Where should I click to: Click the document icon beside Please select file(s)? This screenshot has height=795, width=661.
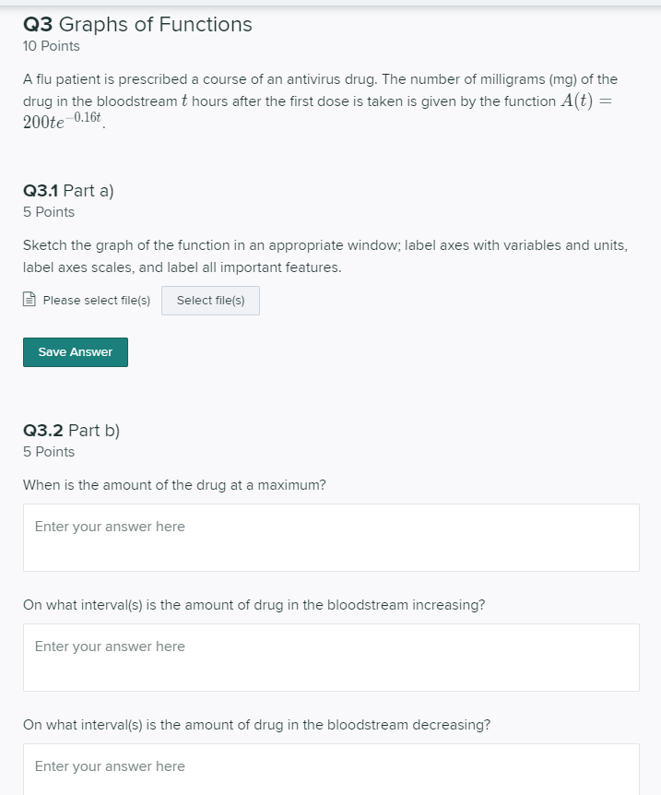pyautogui.click(x=29, y=300)
